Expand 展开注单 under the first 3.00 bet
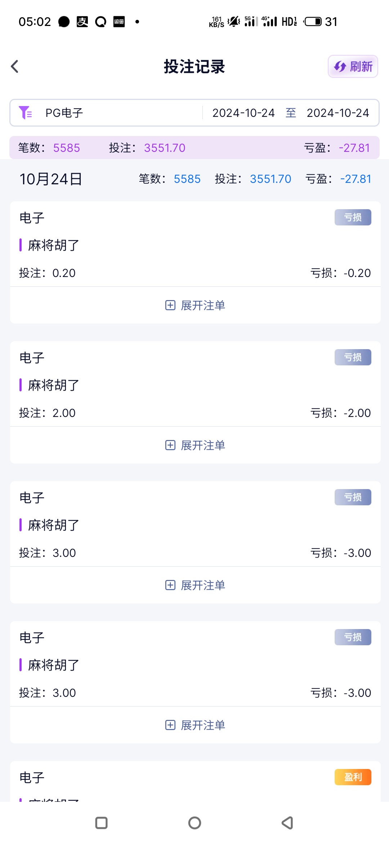Image resolution: width=389 pixels, height=844 pixels. (x=203, y=585)
